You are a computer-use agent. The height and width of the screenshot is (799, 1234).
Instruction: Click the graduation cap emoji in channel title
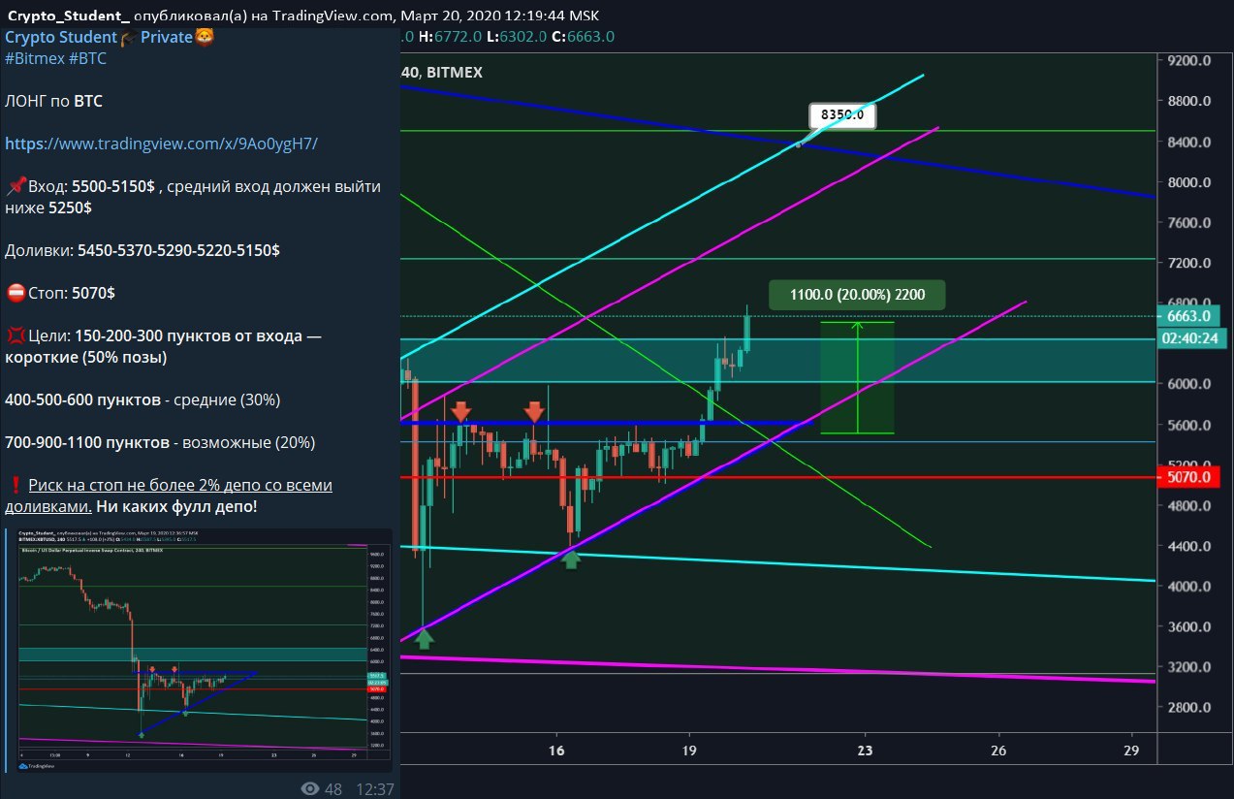coord(128,37)
